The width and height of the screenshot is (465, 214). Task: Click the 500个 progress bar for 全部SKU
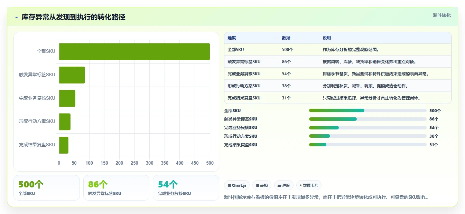(x=368, y=110)
